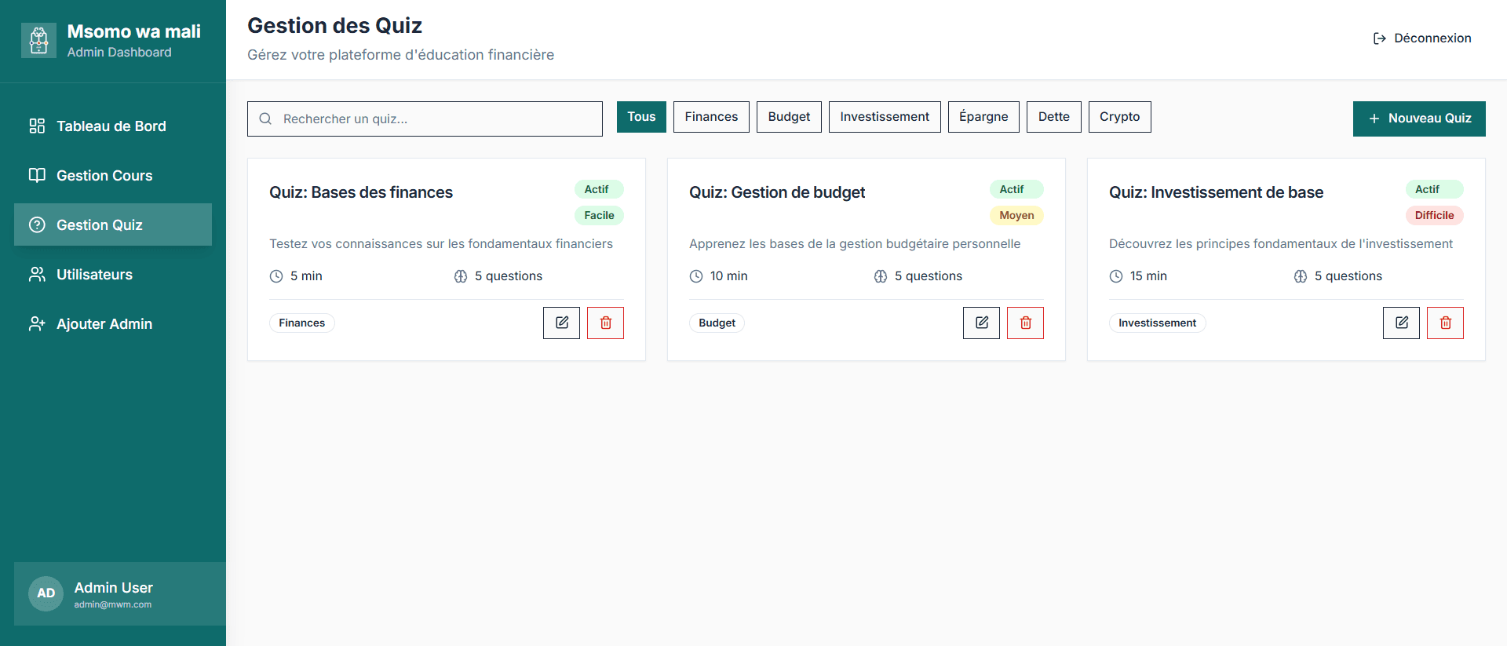This screenshot has width=1507, height=646.
Task: Show only Budget quizzes
Action: 789,117
